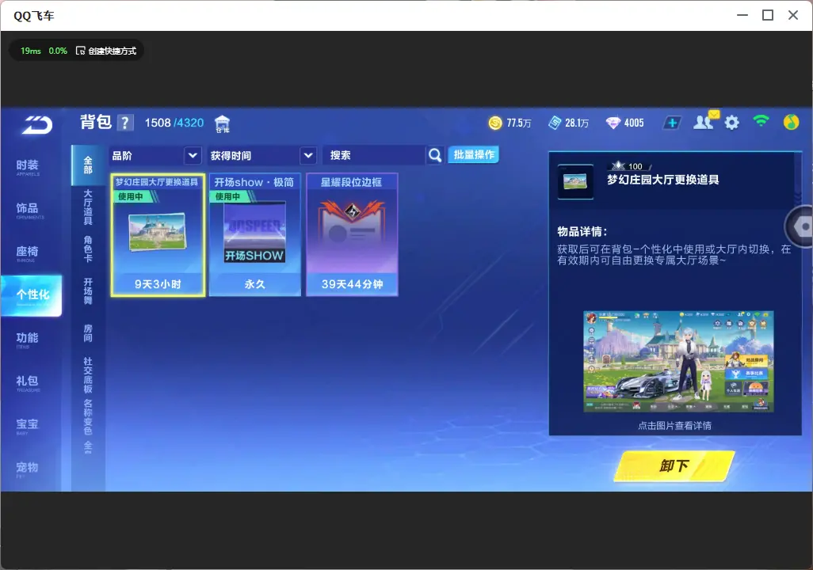Image resolution: width=813 pixels, height=570 pixels.
Task: Open the 座椅 category tab
Action: coord(28,253)
